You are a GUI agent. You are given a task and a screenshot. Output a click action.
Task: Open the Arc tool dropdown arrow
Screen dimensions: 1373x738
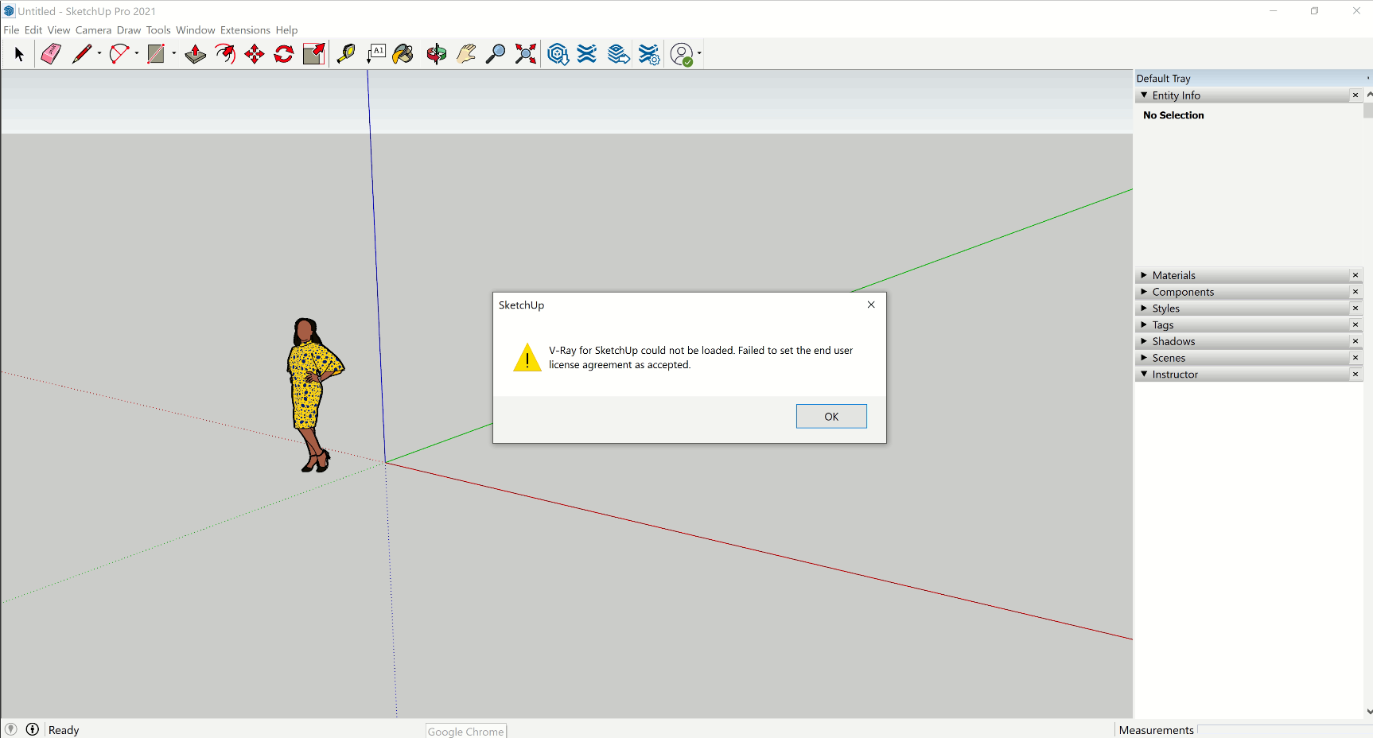coord(137,54)
